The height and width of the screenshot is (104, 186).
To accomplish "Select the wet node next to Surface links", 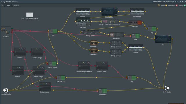I will pyautogui.click(x=53, y=31).
